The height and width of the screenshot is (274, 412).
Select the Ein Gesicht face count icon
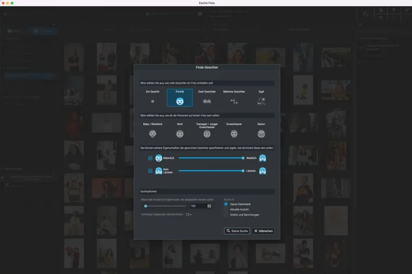[x=152, y=101]
